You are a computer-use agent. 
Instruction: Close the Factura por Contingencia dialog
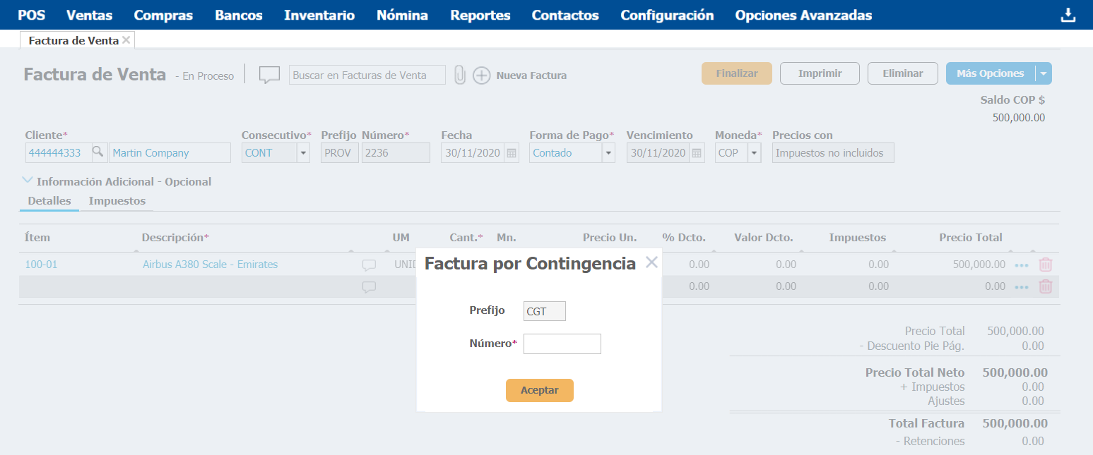(x=651, y=262)
